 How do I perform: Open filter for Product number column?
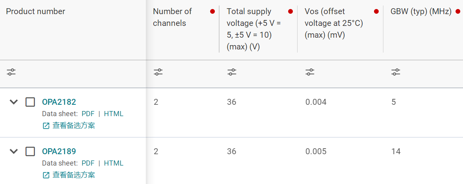11,72
